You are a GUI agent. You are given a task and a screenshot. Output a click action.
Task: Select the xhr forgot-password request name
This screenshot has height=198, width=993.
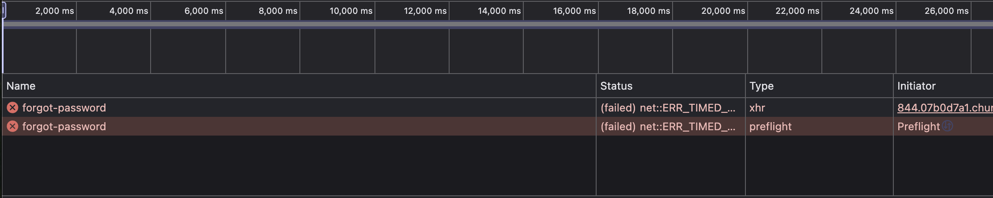coord(64,107)
